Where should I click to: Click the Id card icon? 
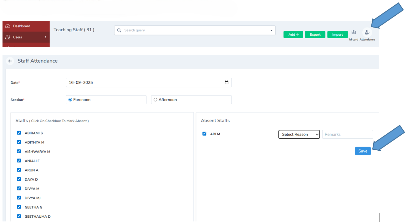(354, 32)
